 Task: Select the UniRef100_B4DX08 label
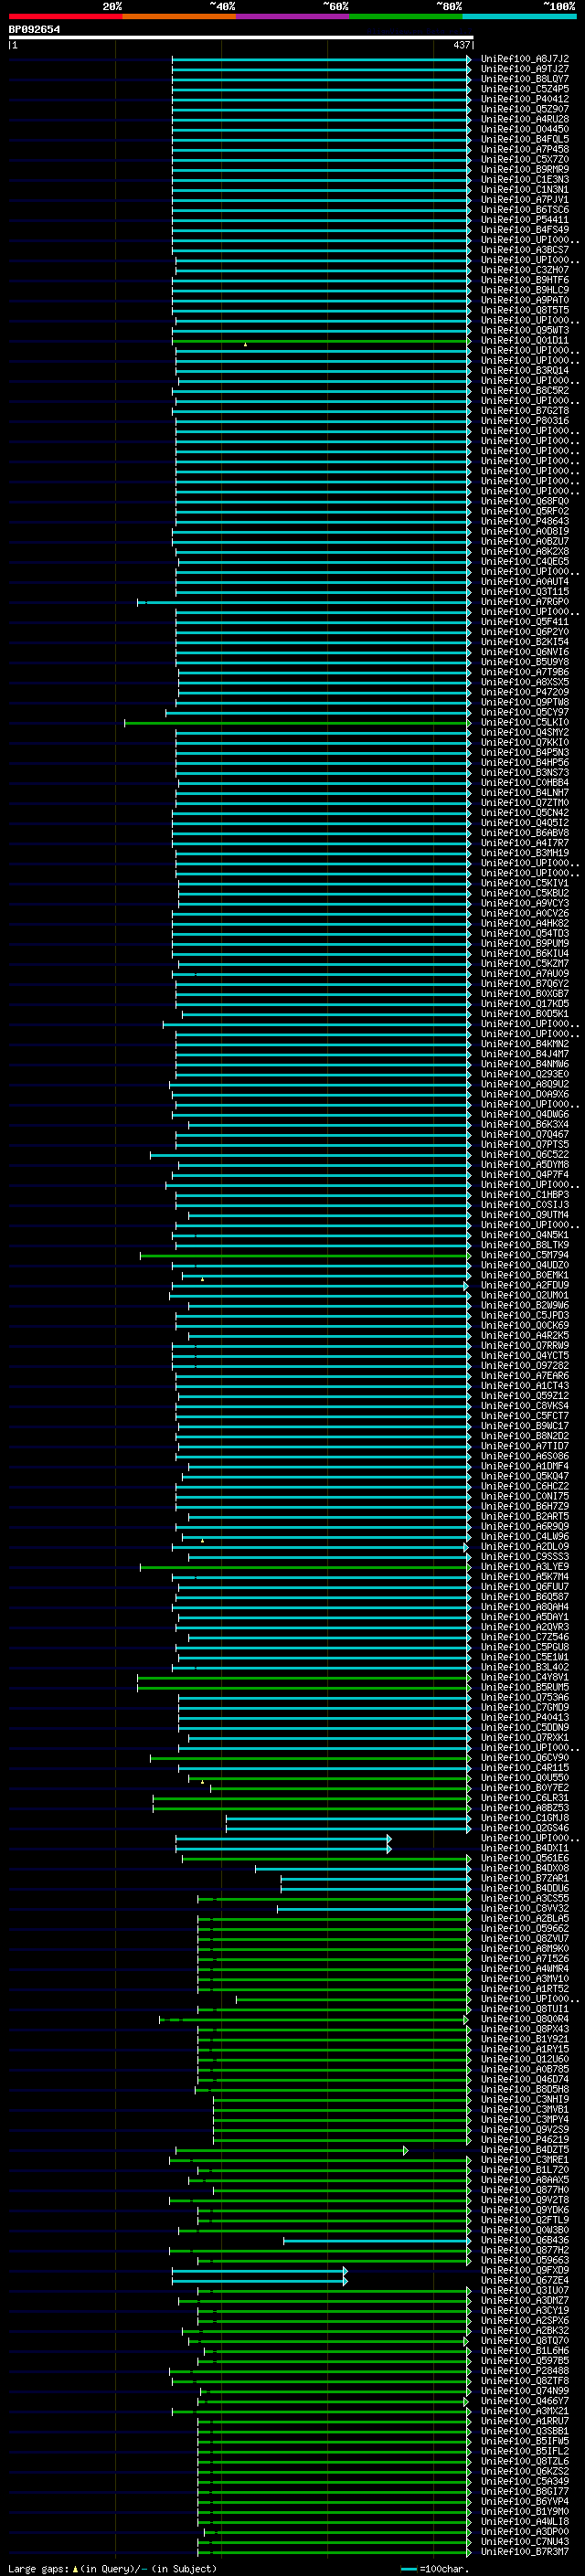click(x=525, y=1868)
